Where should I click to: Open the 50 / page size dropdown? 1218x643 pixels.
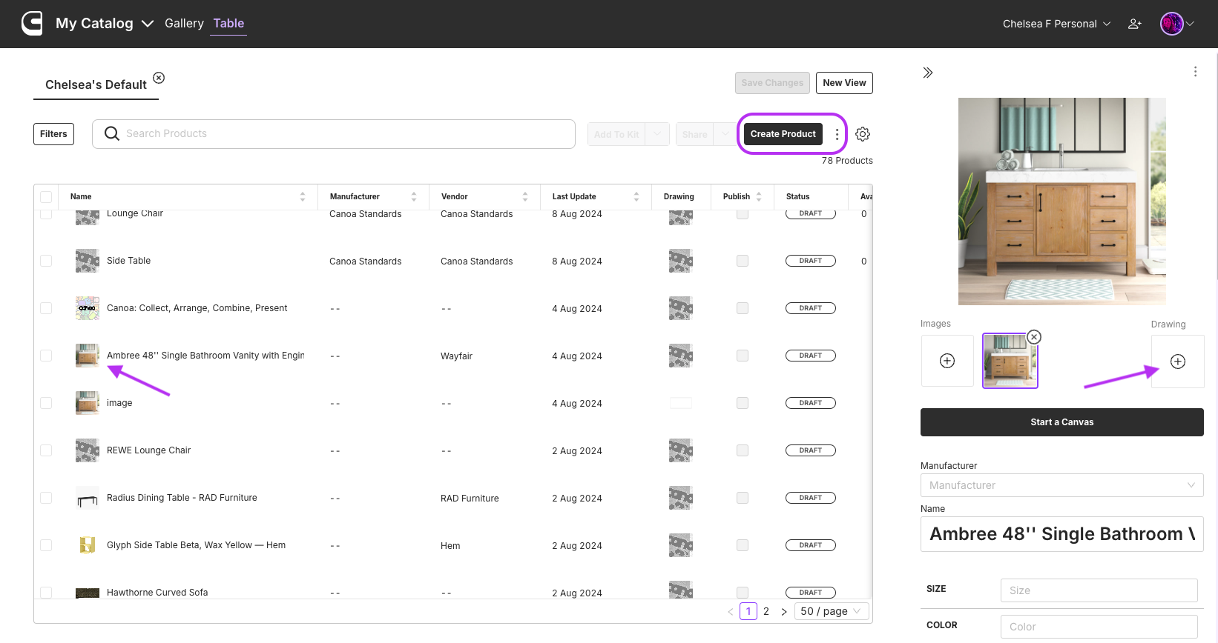click(830, 611)
